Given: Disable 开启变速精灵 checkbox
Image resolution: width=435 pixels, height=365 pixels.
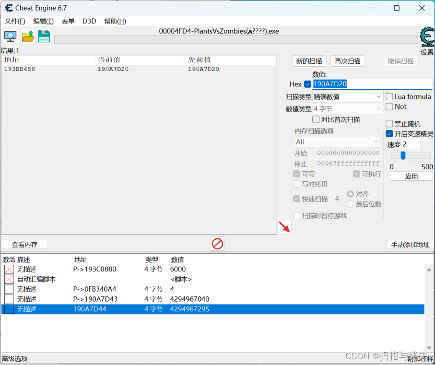Looking at the screenshot, I should coord(389,134).
